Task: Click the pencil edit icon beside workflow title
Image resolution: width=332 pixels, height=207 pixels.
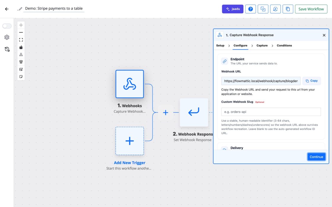Action: click(x=20, y=9)
